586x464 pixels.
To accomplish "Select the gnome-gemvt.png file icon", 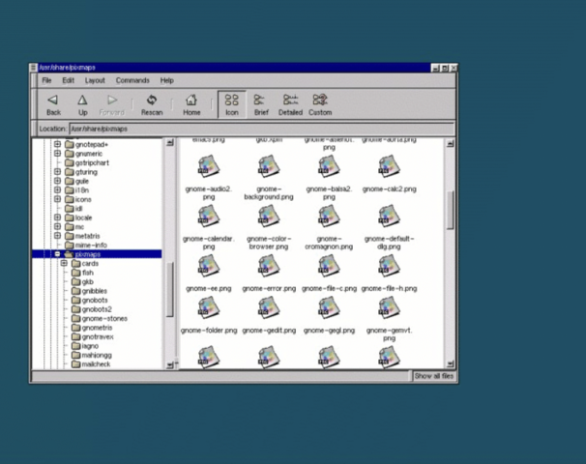I will 389,307.
